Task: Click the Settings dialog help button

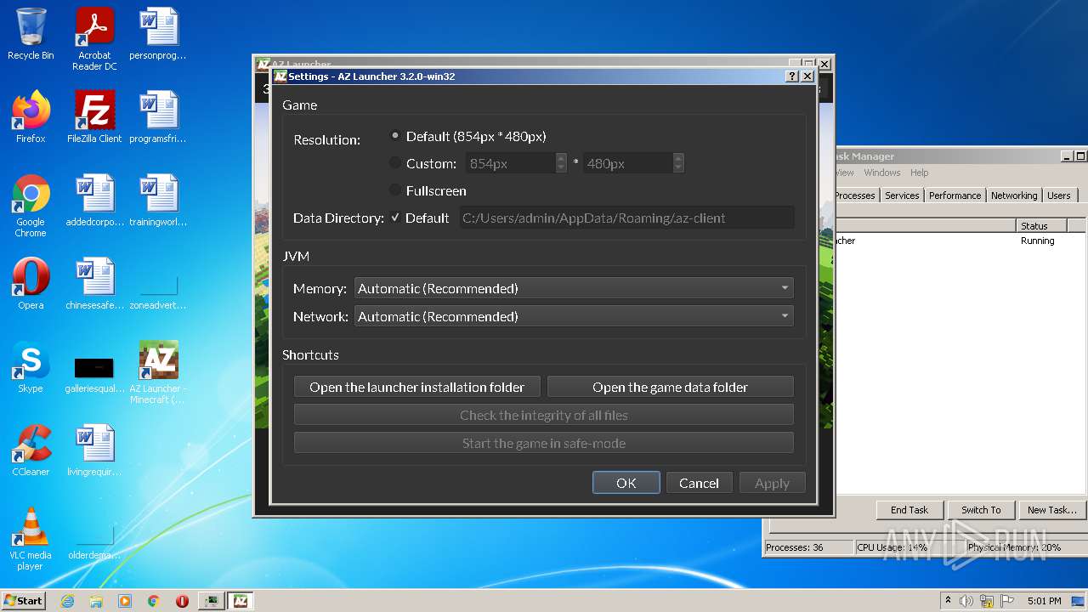Action: [792, 76]
